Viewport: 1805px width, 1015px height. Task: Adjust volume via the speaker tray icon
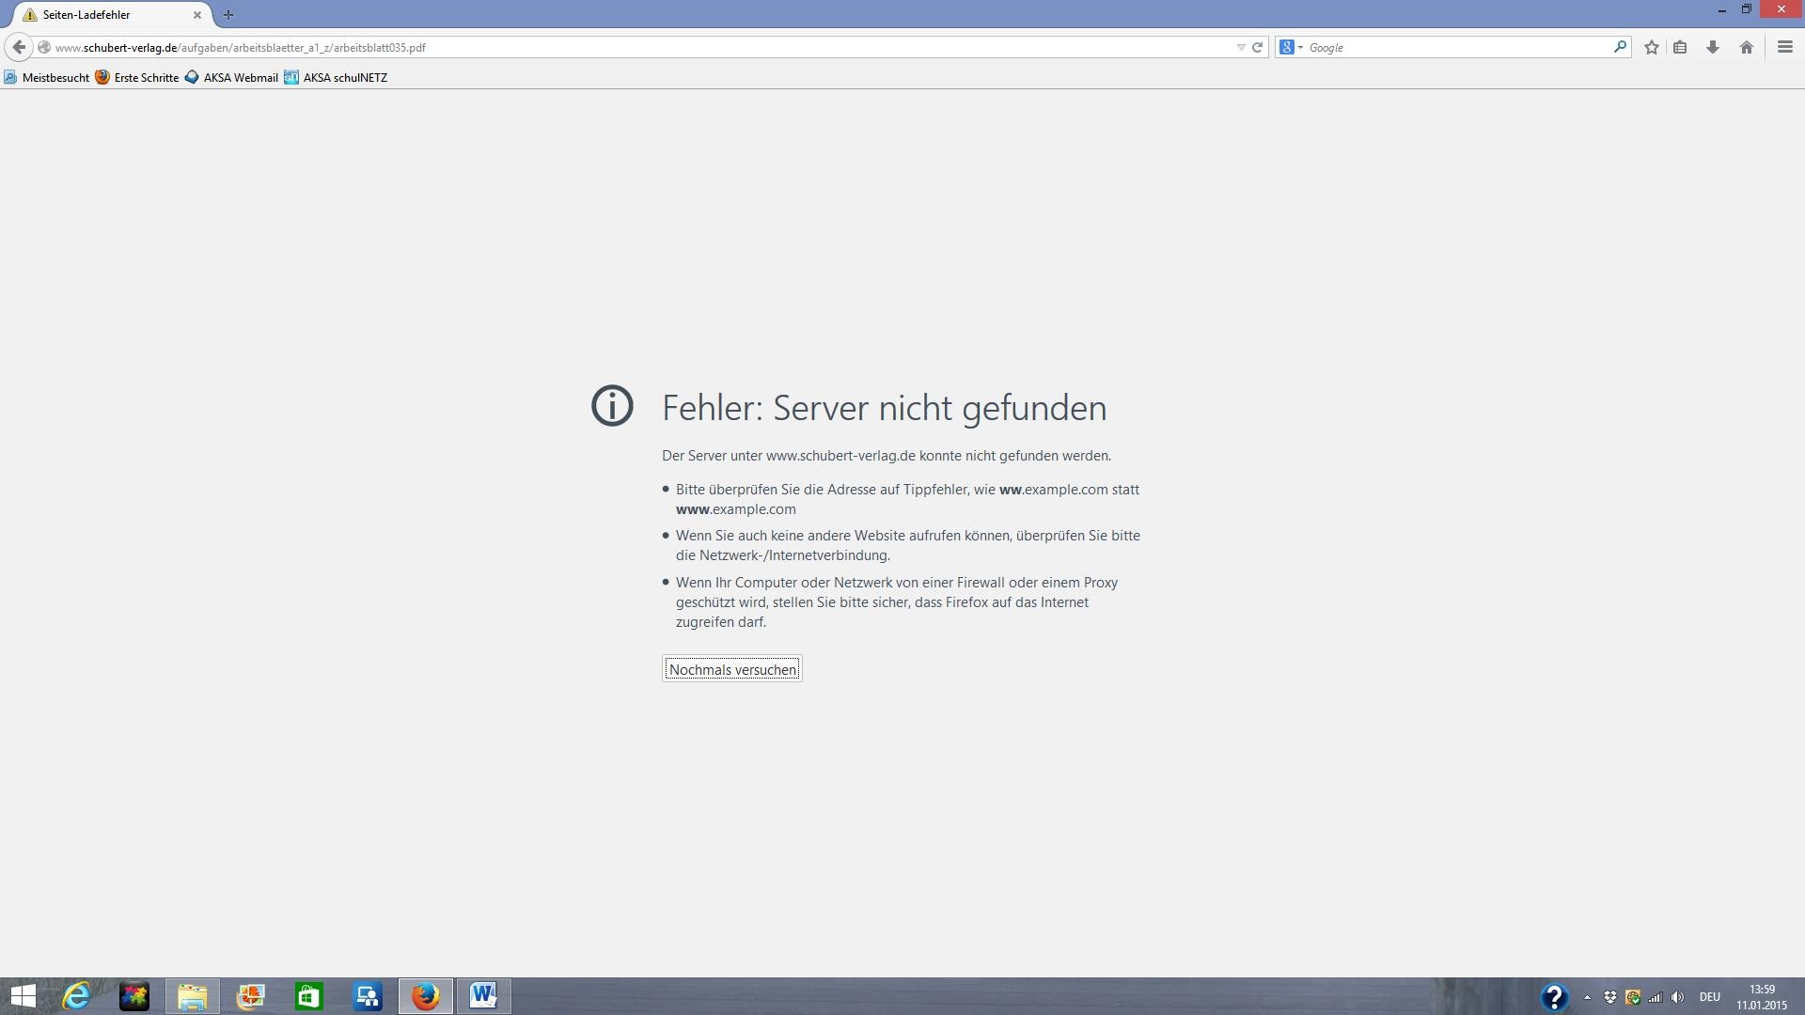(x=1677, y=997)
